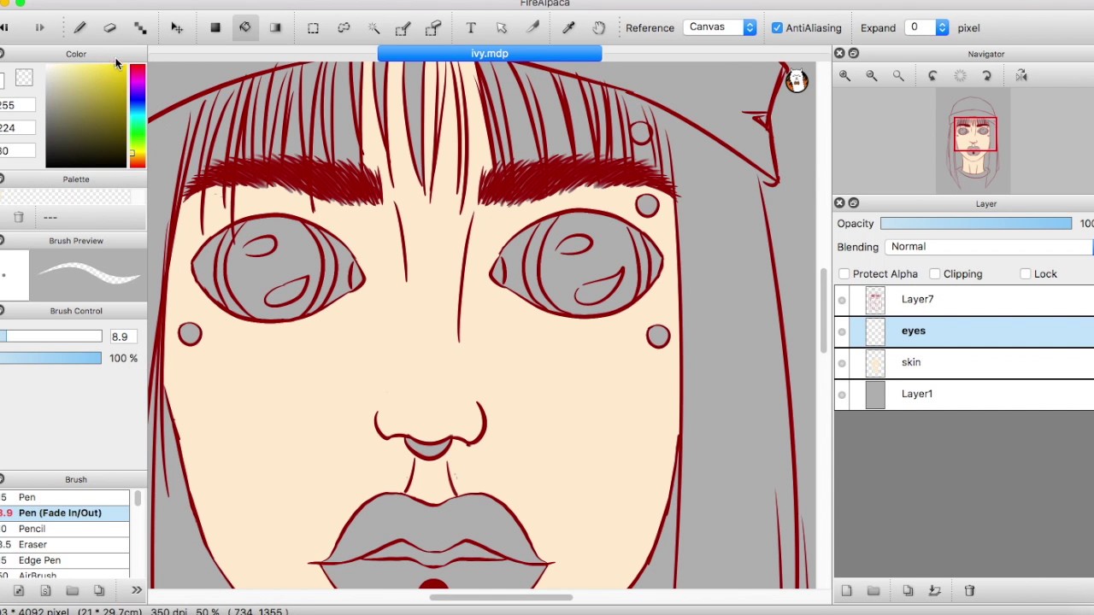Select the Divide/knife tool

point(532,28)
